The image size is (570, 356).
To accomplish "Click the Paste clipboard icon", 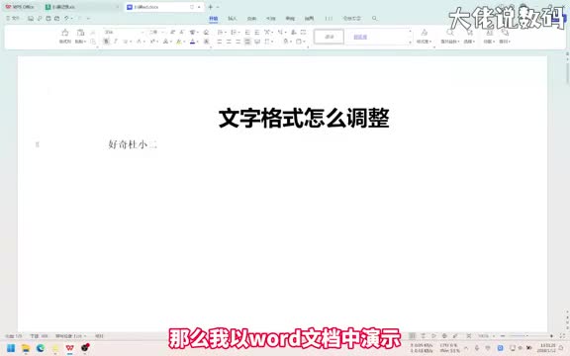I will pos(80,33).
